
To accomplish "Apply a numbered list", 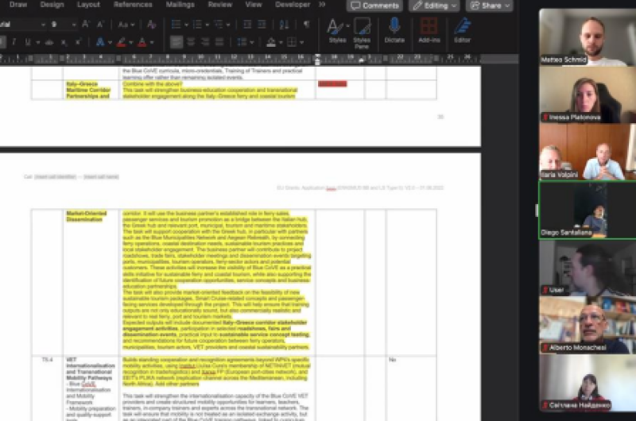I will [x=197, y=25].
